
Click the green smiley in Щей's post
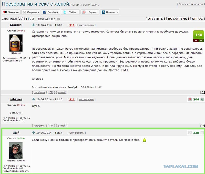[x=145, y=140]
